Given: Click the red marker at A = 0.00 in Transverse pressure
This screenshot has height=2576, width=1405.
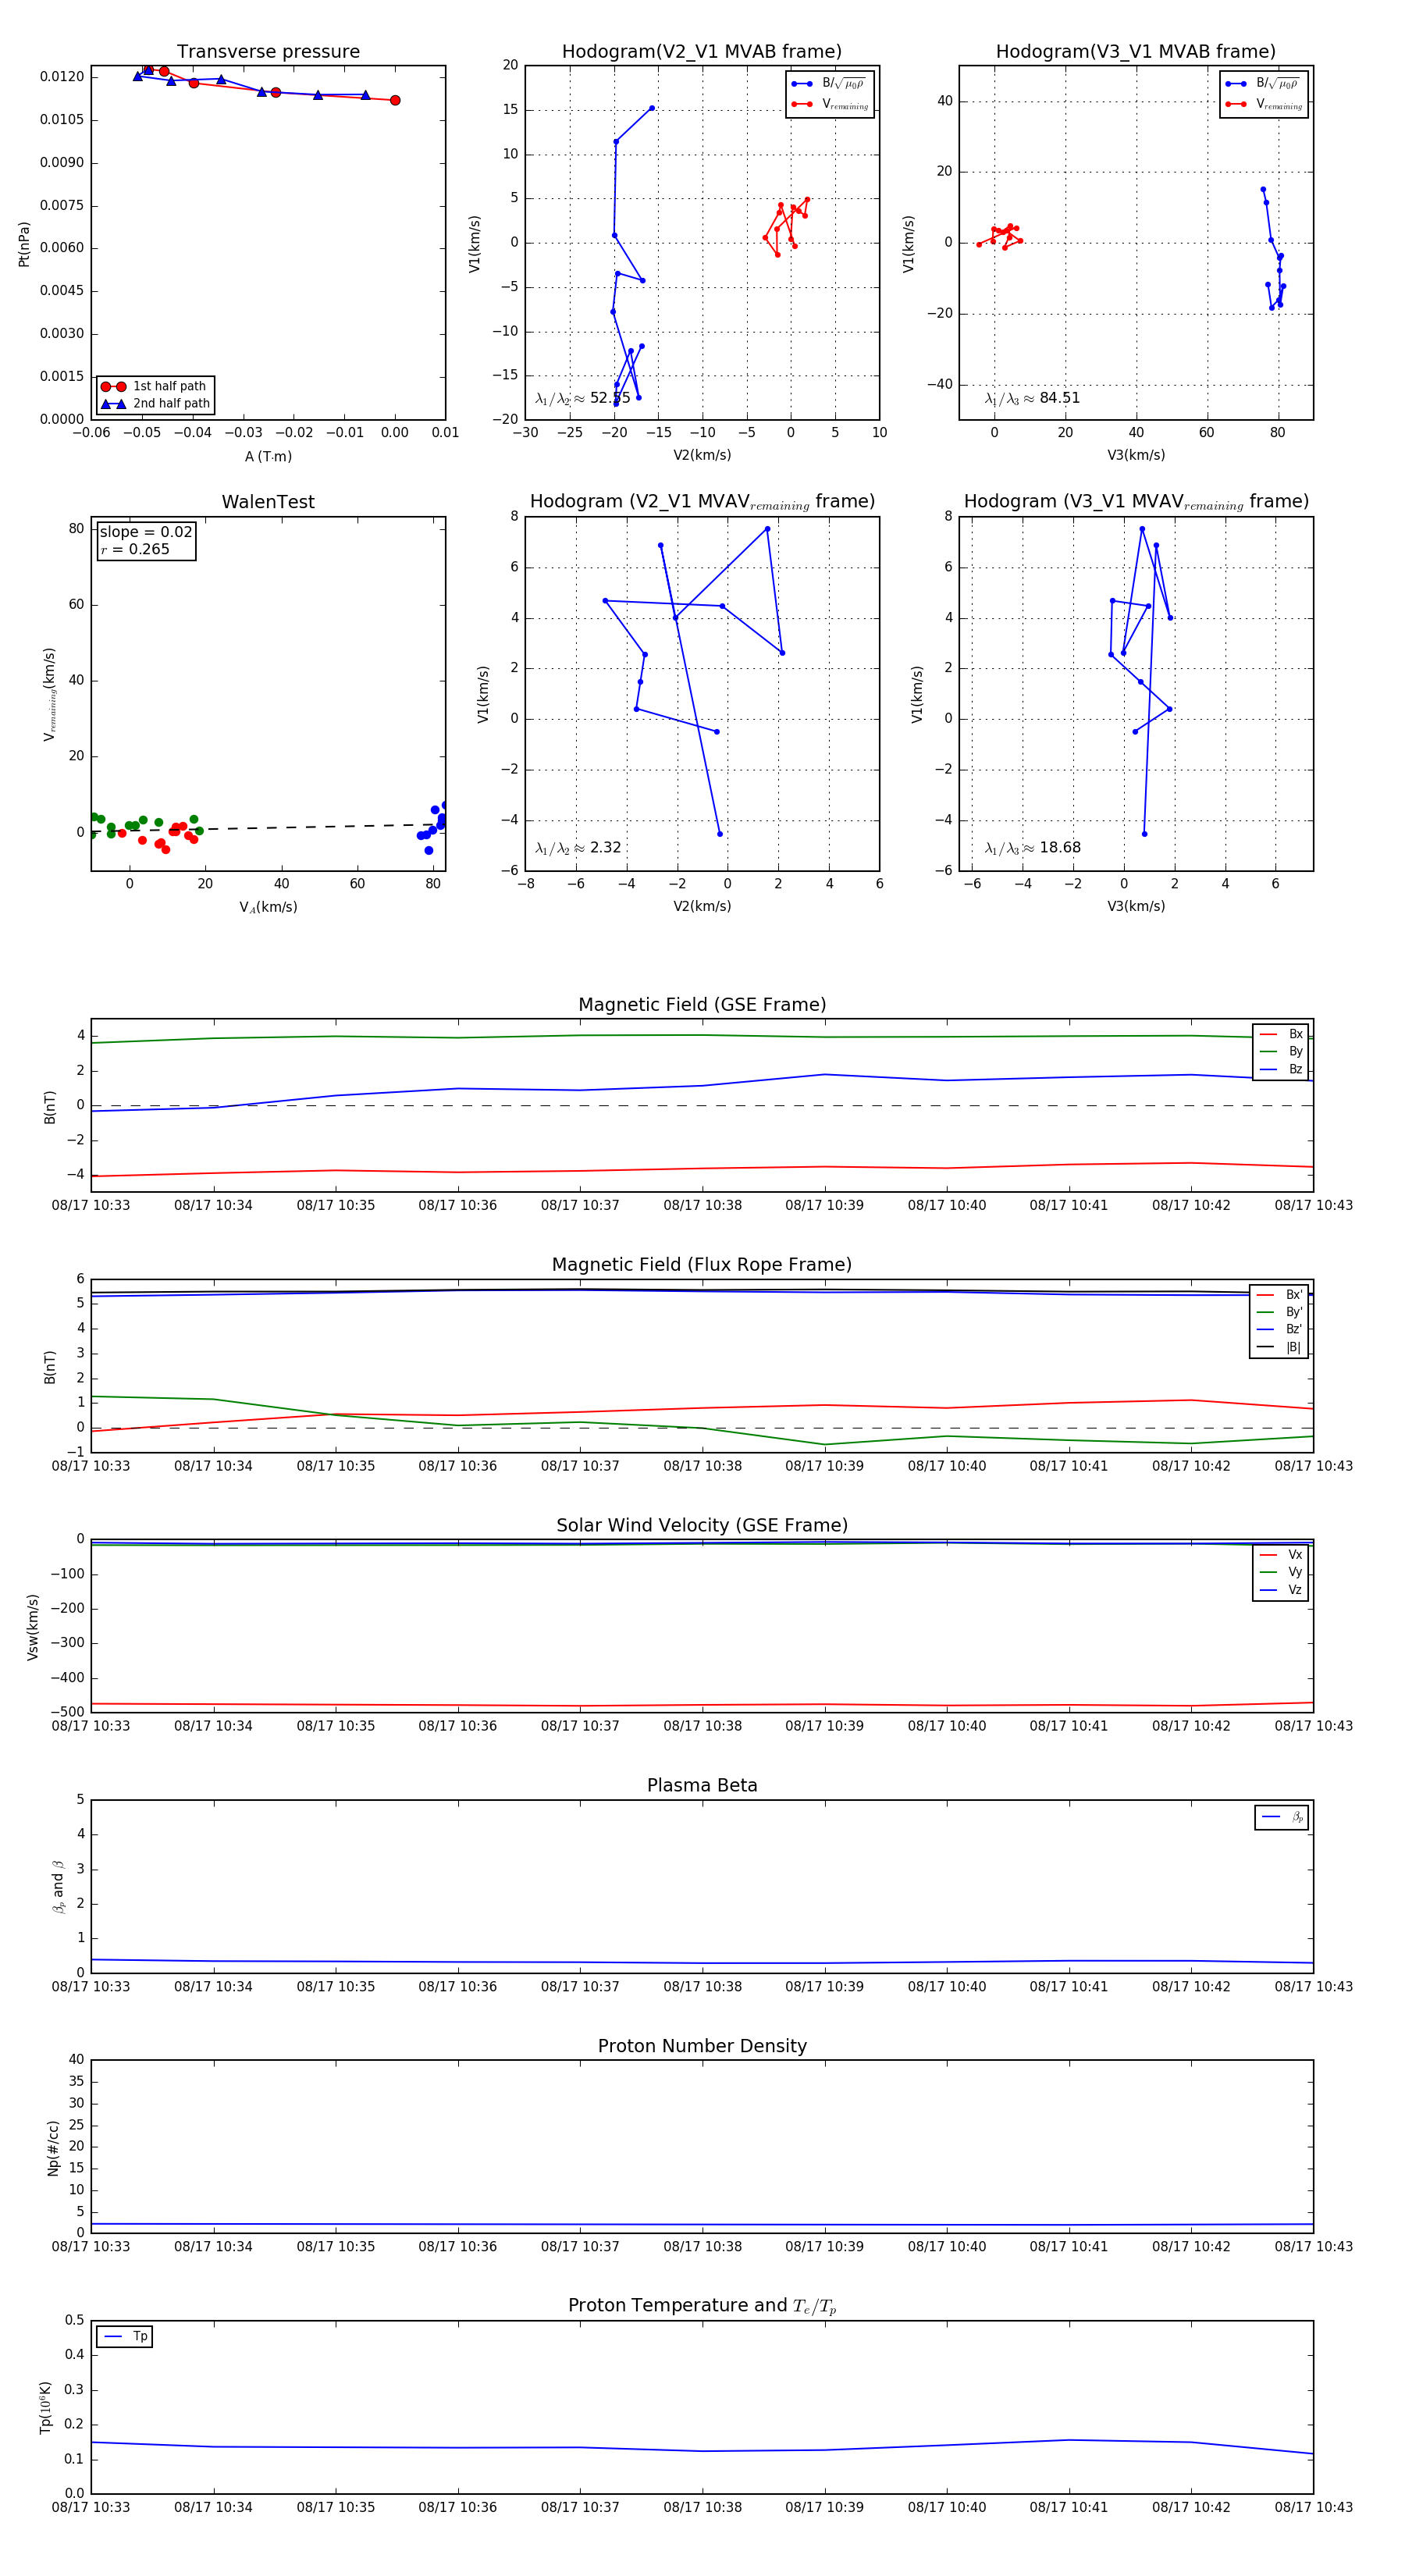Looking at the screenshot, I should [x=395, y=100].
